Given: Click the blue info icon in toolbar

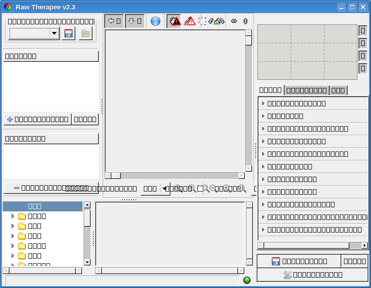Looking at the screenshot, I should [x=156, y=21].
